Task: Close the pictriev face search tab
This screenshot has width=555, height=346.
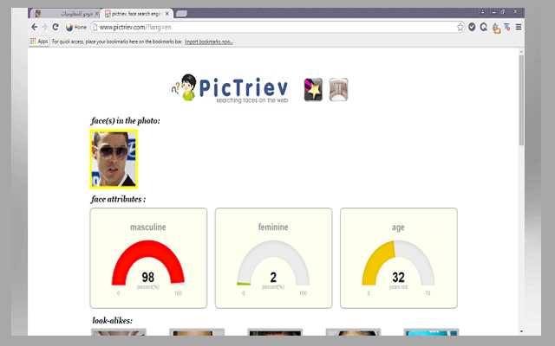Action: point(167,14)
